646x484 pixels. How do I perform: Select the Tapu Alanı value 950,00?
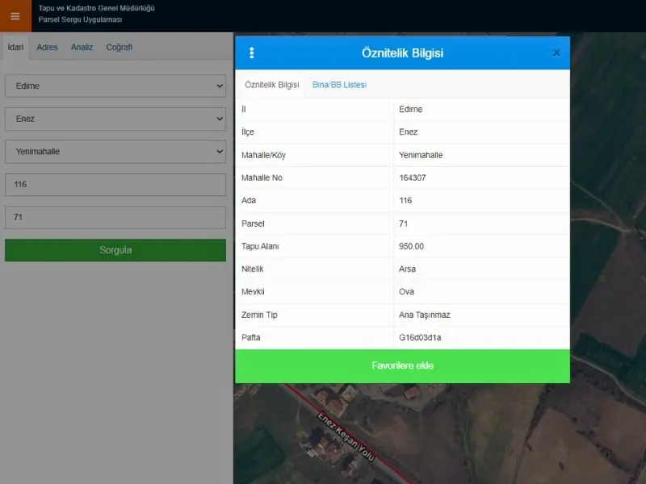coord(411,246)
